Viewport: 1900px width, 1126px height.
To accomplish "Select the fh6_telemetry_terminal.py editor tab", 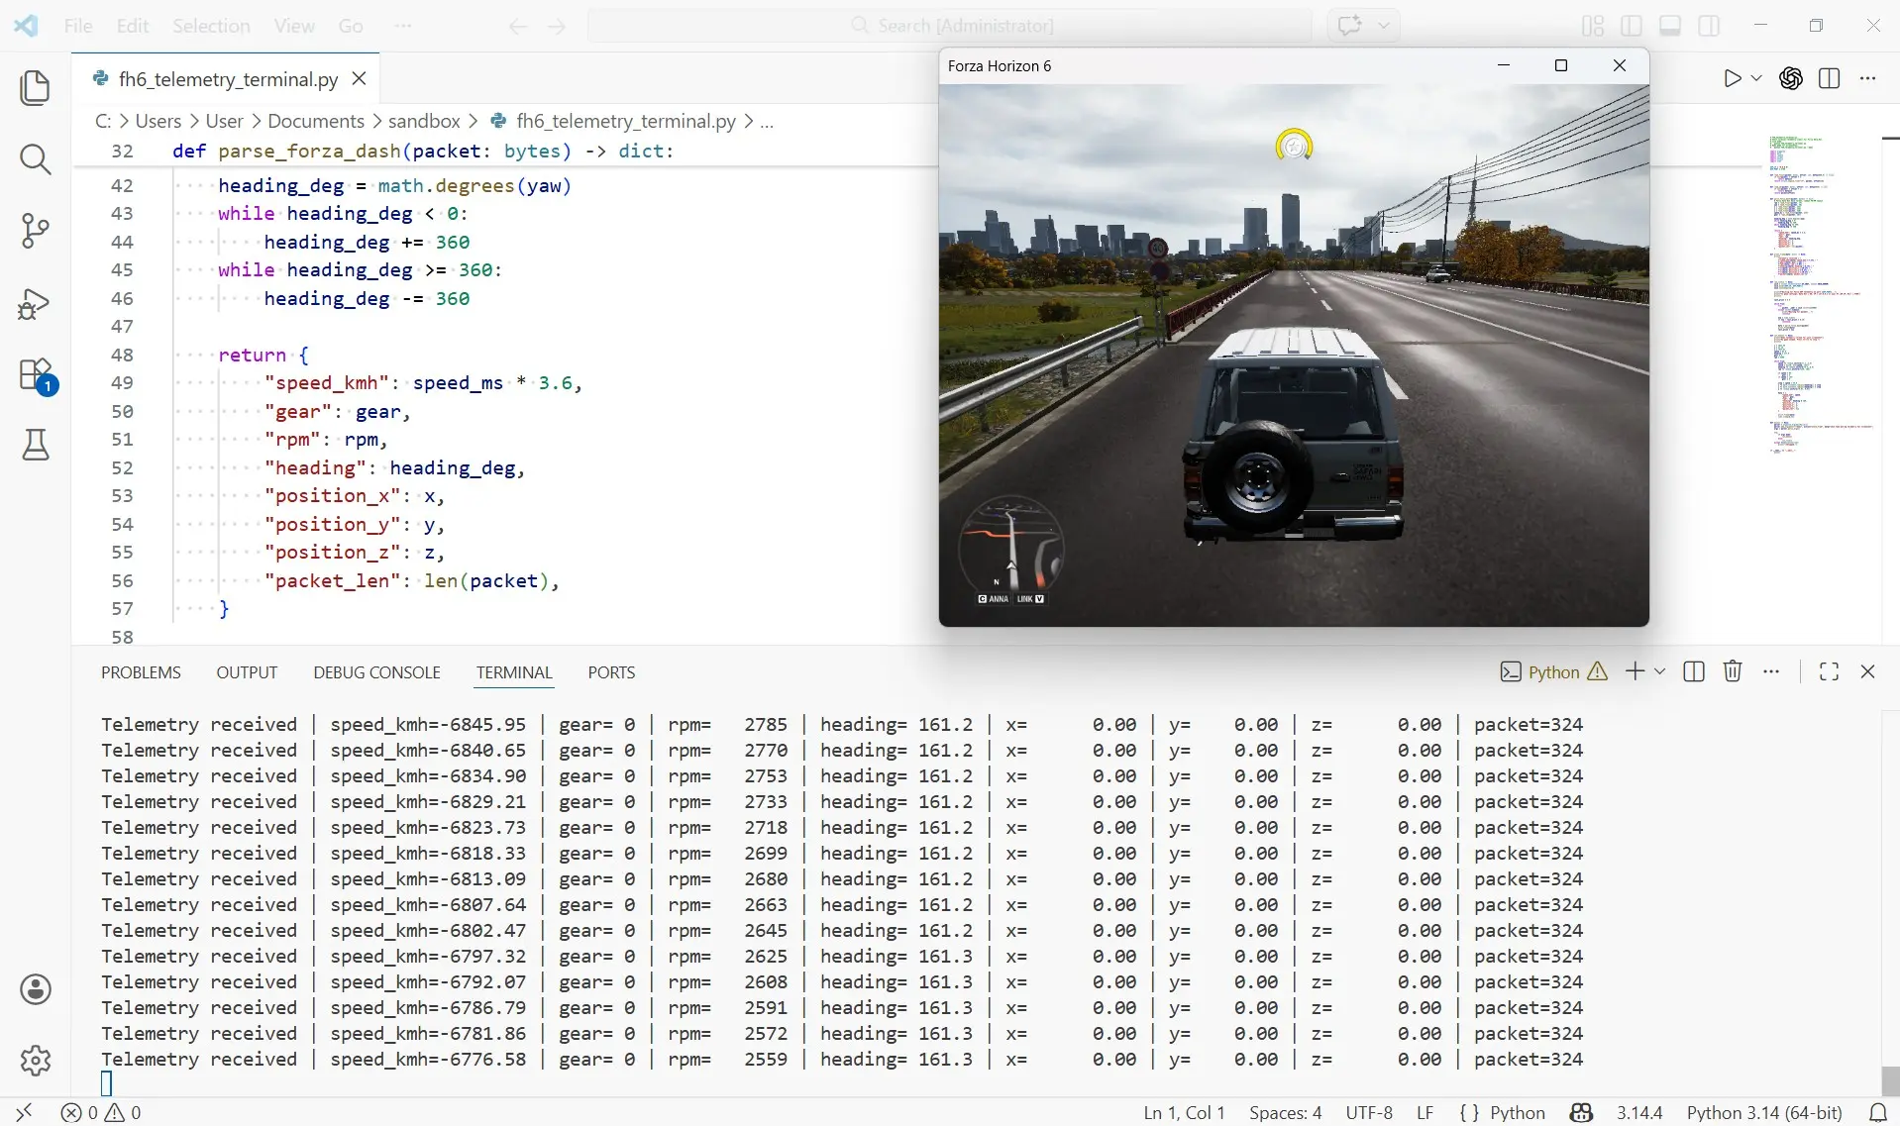I will pos(226,78).
